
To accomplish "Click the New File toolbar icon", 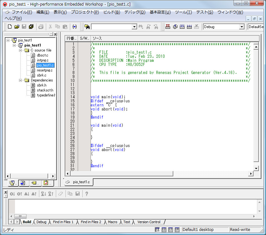I will click(10, 27).
